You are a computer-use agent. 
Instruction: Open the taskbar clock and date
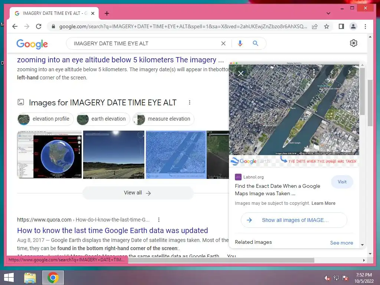pyautogui.click(x=364, y=278)
